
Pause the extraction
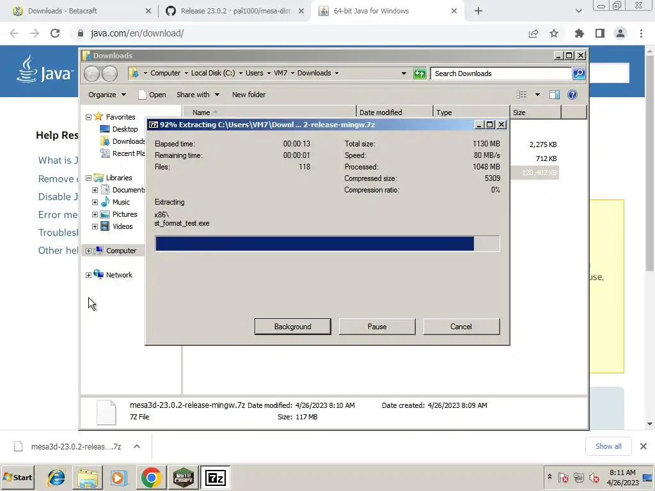377,327
